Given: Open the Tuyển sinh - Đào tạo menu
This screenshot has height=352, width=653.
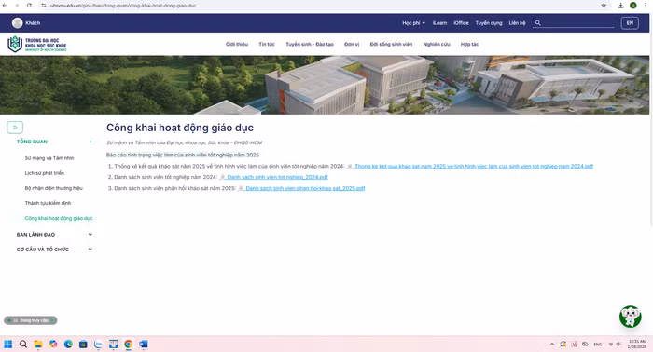Looking at the screenshot, I should [x=310, y=44].
